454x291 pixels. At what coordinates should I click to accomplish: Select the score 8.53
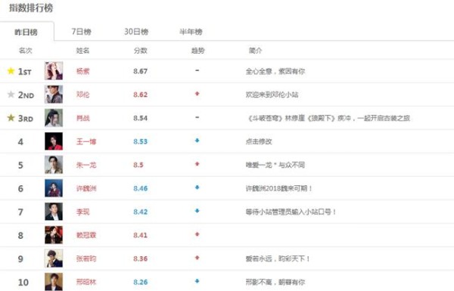141,141
